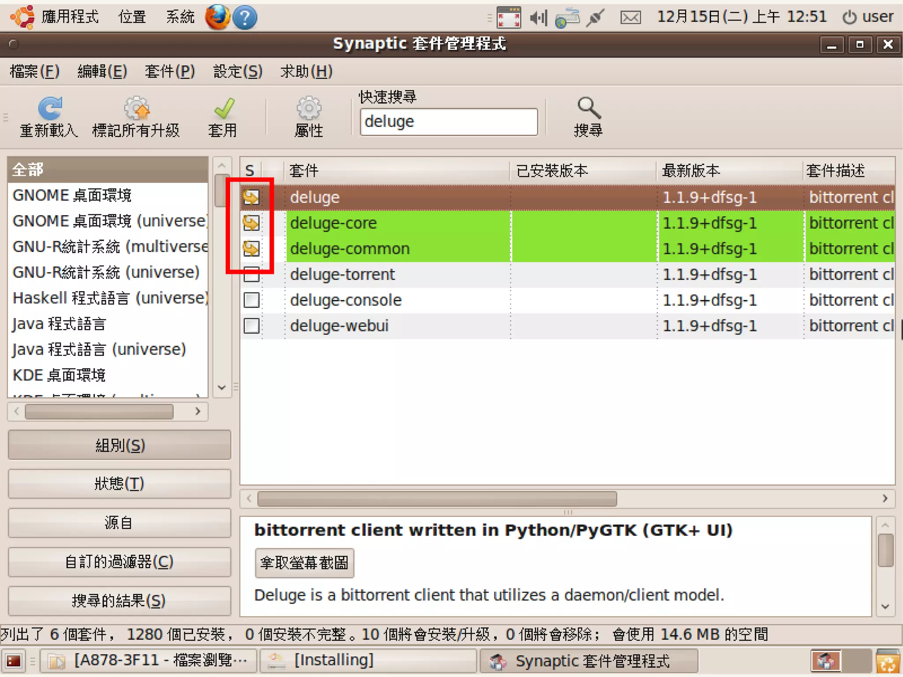Click the Custom Filters (自訂的過濾器) button
Screen dimensions: 903x677
[x=119, y=562]
